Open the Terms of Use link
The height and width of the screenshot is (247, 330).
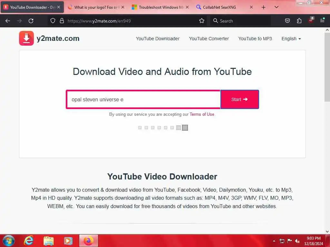coord(202,114)
